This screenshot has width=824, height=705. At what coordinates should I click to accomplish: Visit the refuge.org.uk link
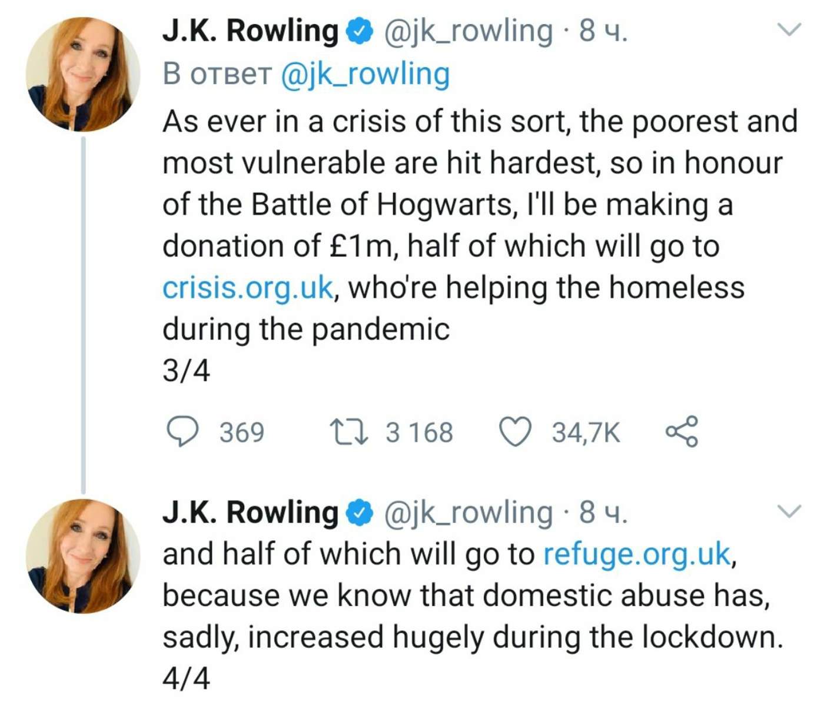[x=636, y=554]
